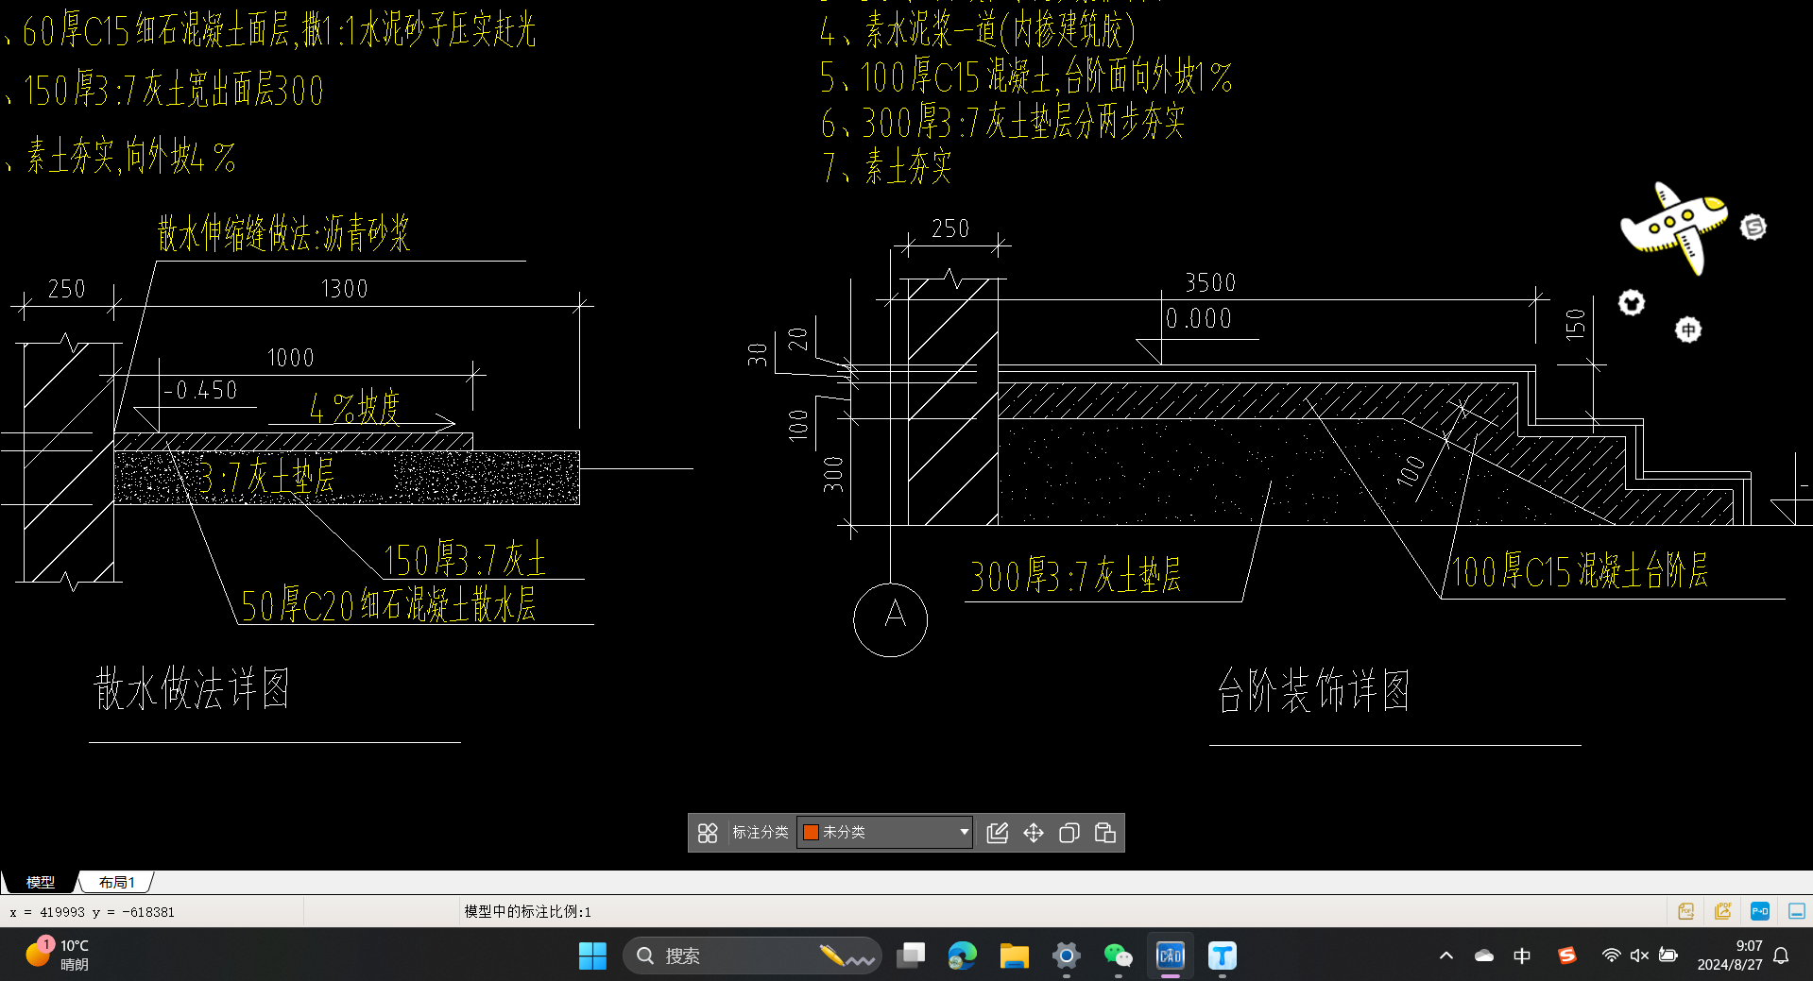1813x981 pixels.
Task: Open the gear settings app on taskbar
Action: [1067, 956]
